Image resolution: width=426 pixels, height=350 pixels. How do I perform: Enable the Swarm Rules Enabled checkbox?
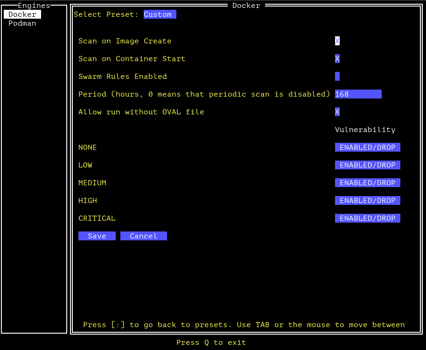[x=337, y=77]
